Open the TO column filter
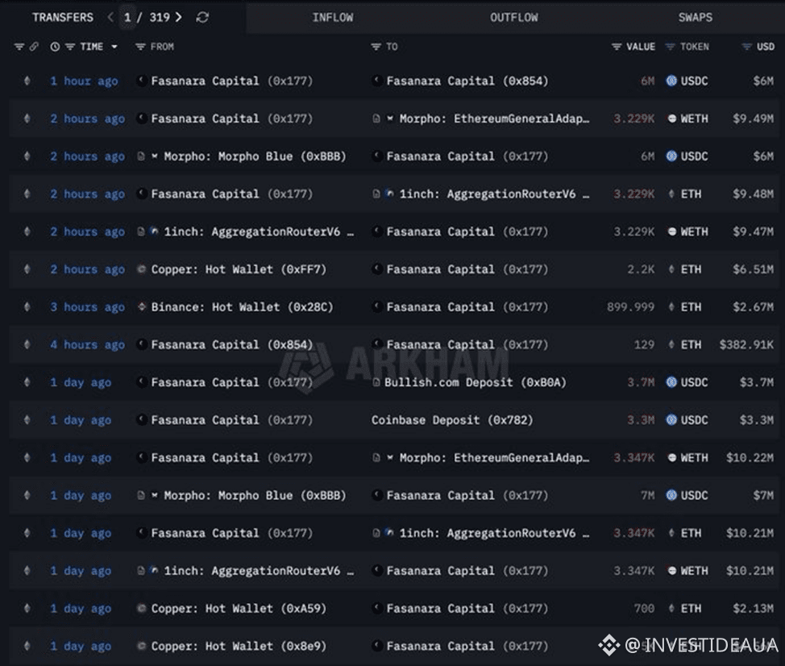The width and height of the screenshot is (785, 666). point(376,47)
